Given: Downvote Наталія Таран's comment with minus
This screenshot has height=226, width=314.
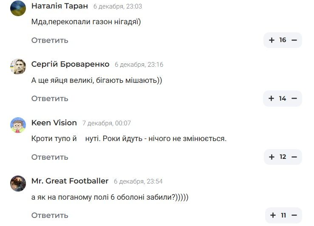Looking at the screenshot, I should tap(294, 40).
